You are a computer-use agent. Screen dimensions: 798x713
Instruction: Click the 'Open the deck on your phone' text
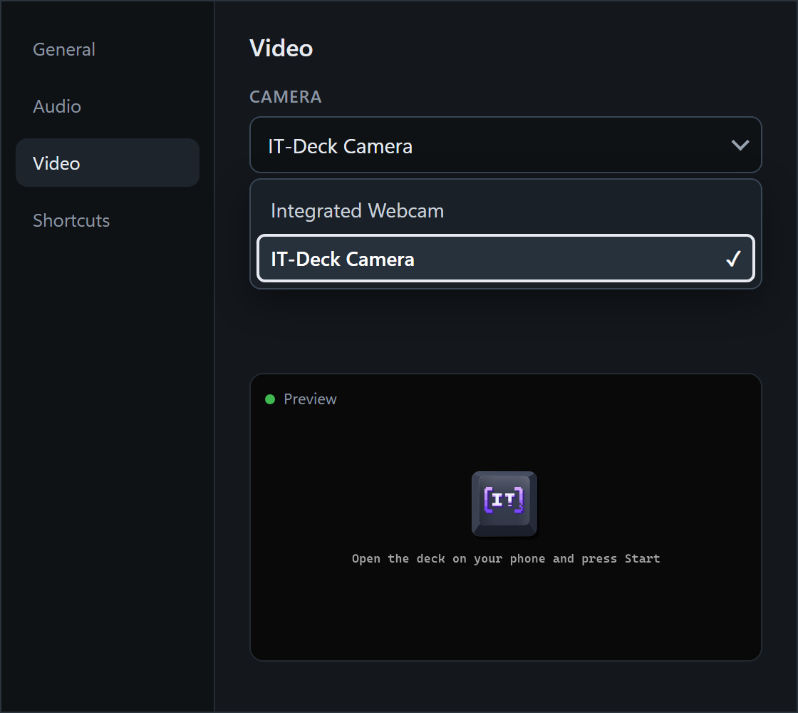505,559
